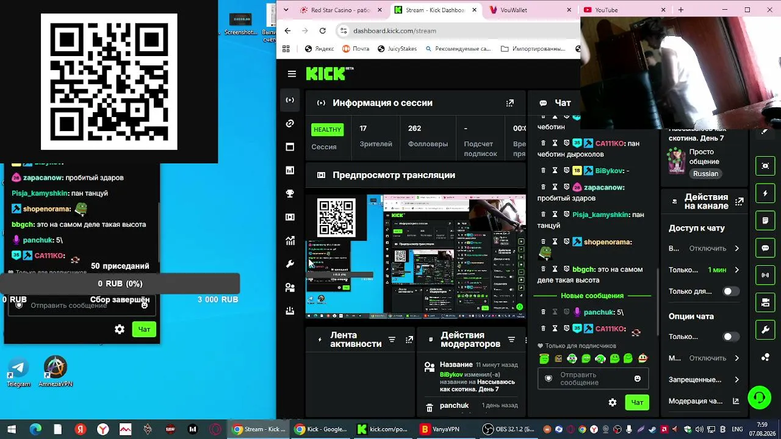Open the bar chart icon in Kick sidebar

click(290, 171)
